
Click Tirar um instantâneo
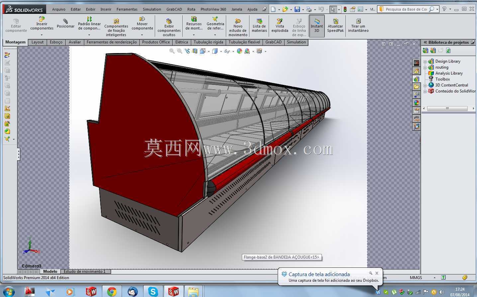358,26
